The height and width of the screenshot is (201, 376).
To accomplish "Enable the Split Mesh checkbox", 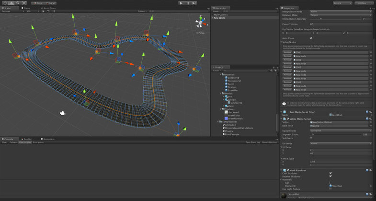I will tap(311, 138).
